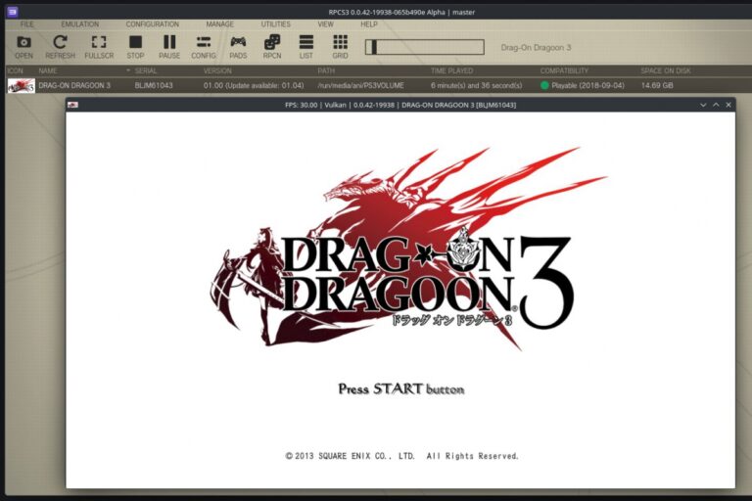The image size is (752, 501).
Task: Open the Pads controller settings
Action: 238,47
